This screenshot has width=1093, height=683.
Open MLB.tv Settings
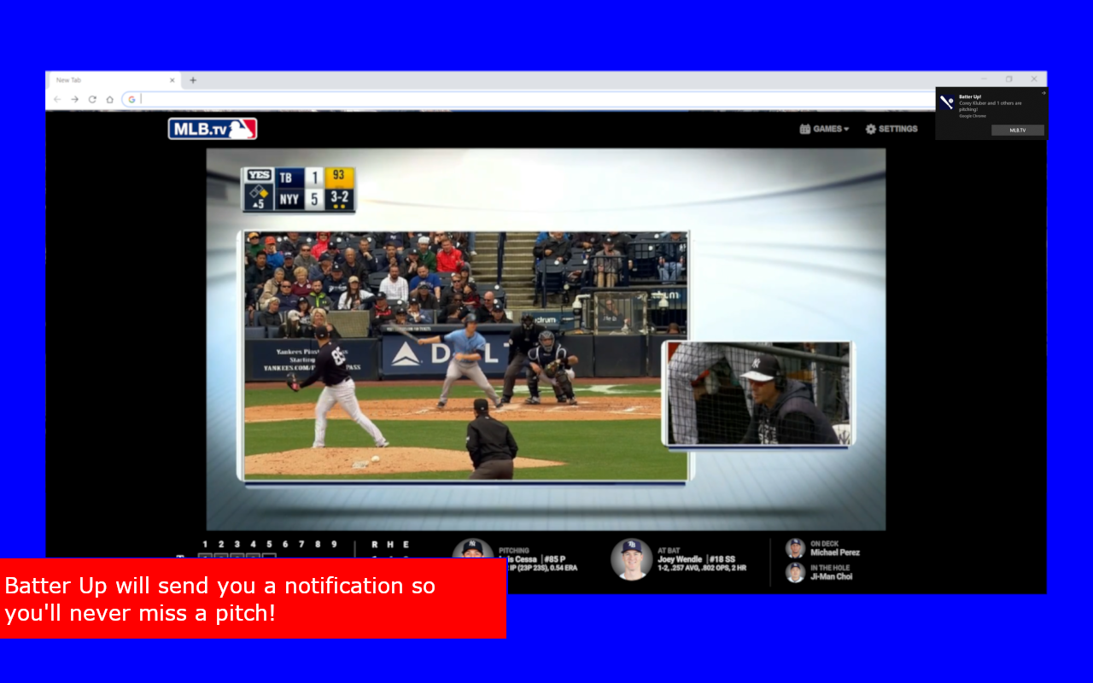[891, 129]
